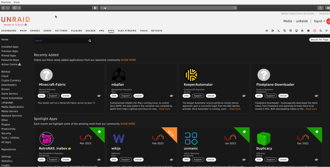Click the red alert notification icon
The width and height of the screenshot is (330, 167).
point(314,31)
